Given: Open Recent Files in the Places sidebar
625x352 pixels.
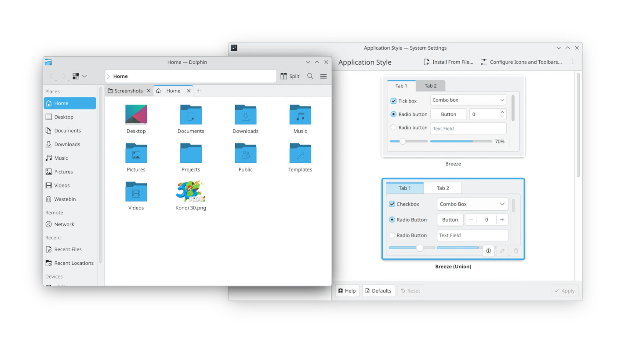Looking at the screenshot, I should coord(70,249).
